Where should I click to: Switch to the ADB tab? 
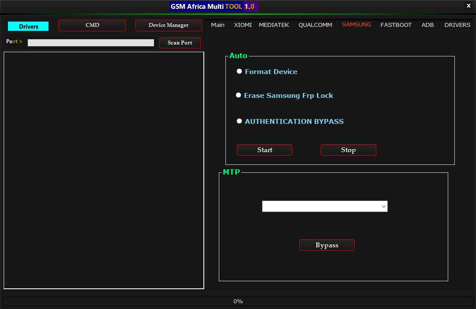pos(427,25)
